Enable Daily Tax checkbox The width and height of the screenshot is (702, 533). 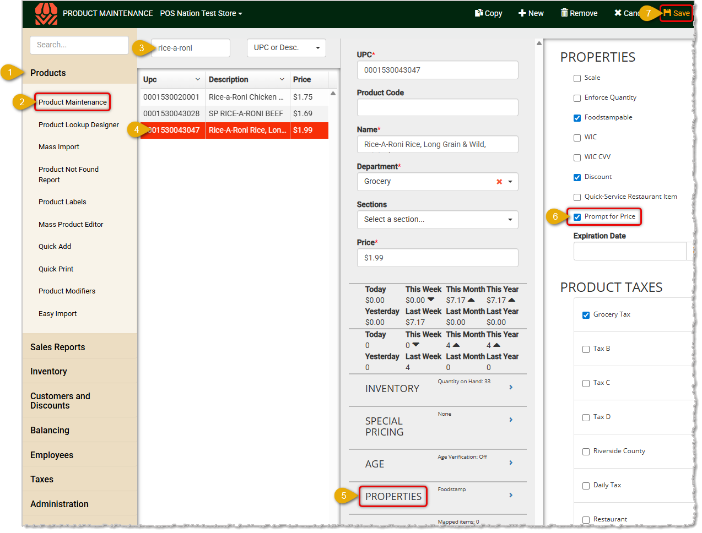[586, 486]
